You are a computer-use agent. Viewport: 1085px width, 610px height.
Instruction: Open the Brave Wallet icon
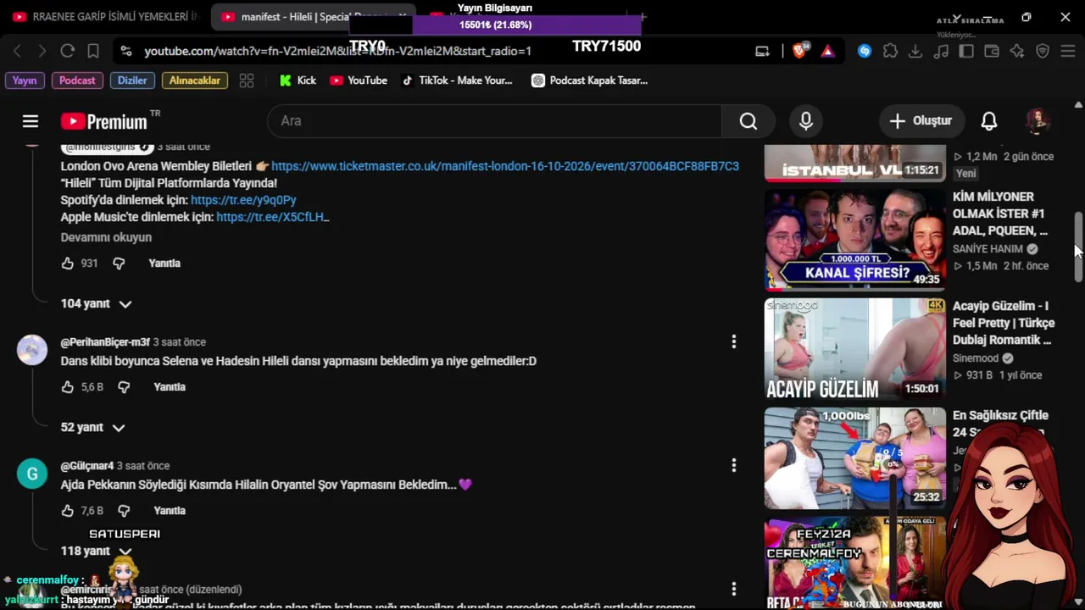(x=992, y=51)
